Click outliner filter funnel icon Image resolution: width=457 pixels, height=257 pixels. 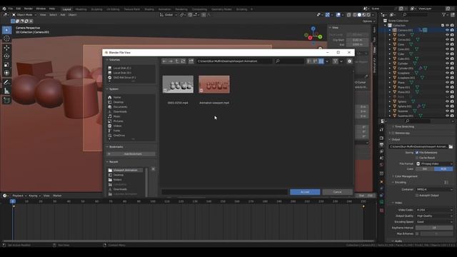(x=444, y=14)
